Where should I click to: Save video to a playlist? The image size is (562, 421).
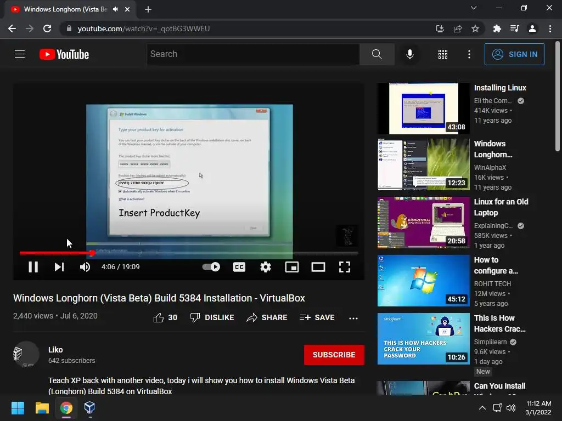point(317,317)
